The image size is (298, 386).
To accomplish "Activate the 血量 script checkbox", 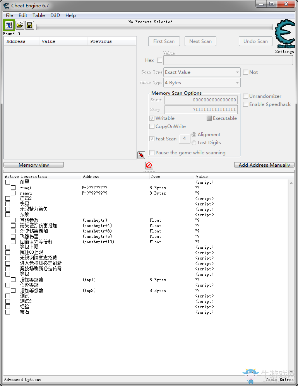I will [x=8, y=182].
